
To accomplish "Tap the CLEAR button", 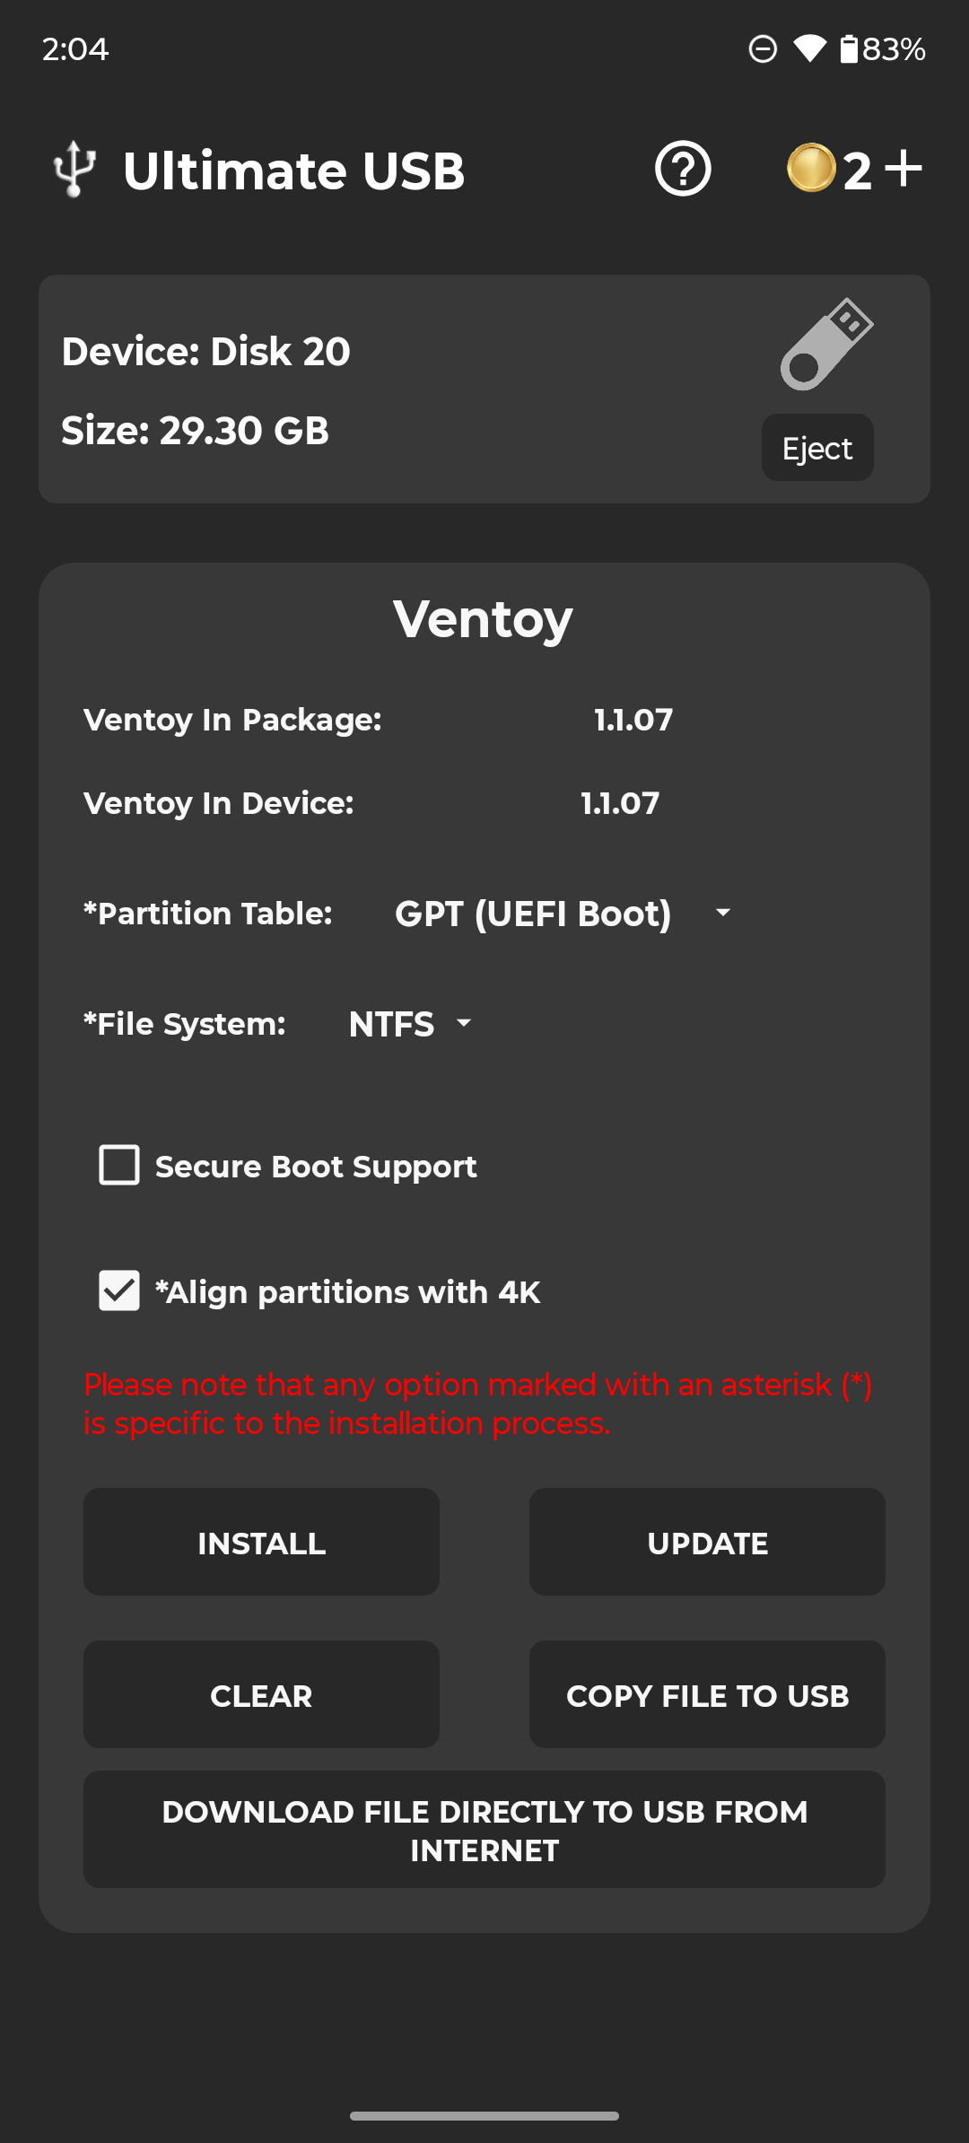I will (x=261, y=1694).
